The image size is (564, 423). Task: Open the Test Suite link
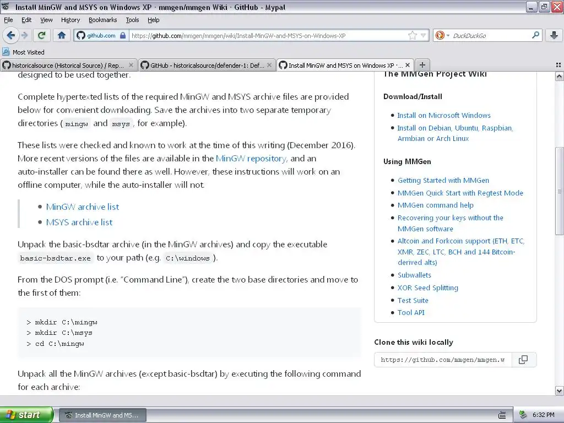413,300
